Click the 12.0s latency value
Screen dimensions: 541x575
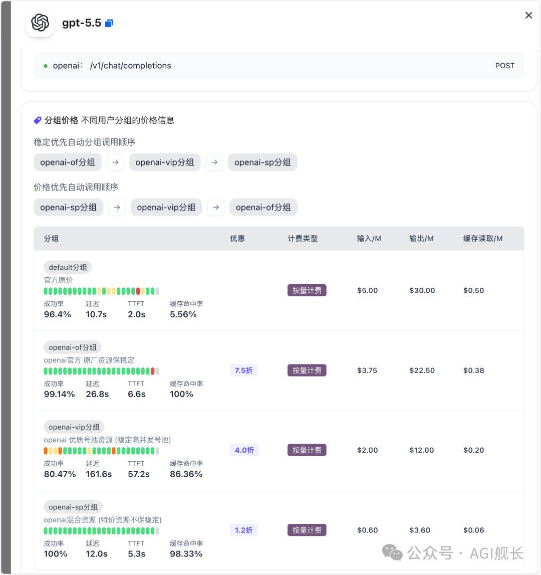(97, 554)
